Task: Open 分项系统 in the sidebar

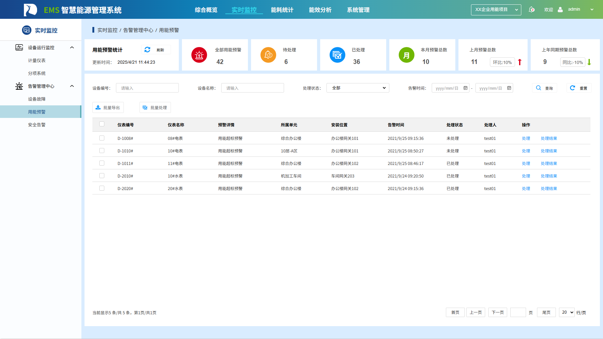Action: click(x=37, y=73)
